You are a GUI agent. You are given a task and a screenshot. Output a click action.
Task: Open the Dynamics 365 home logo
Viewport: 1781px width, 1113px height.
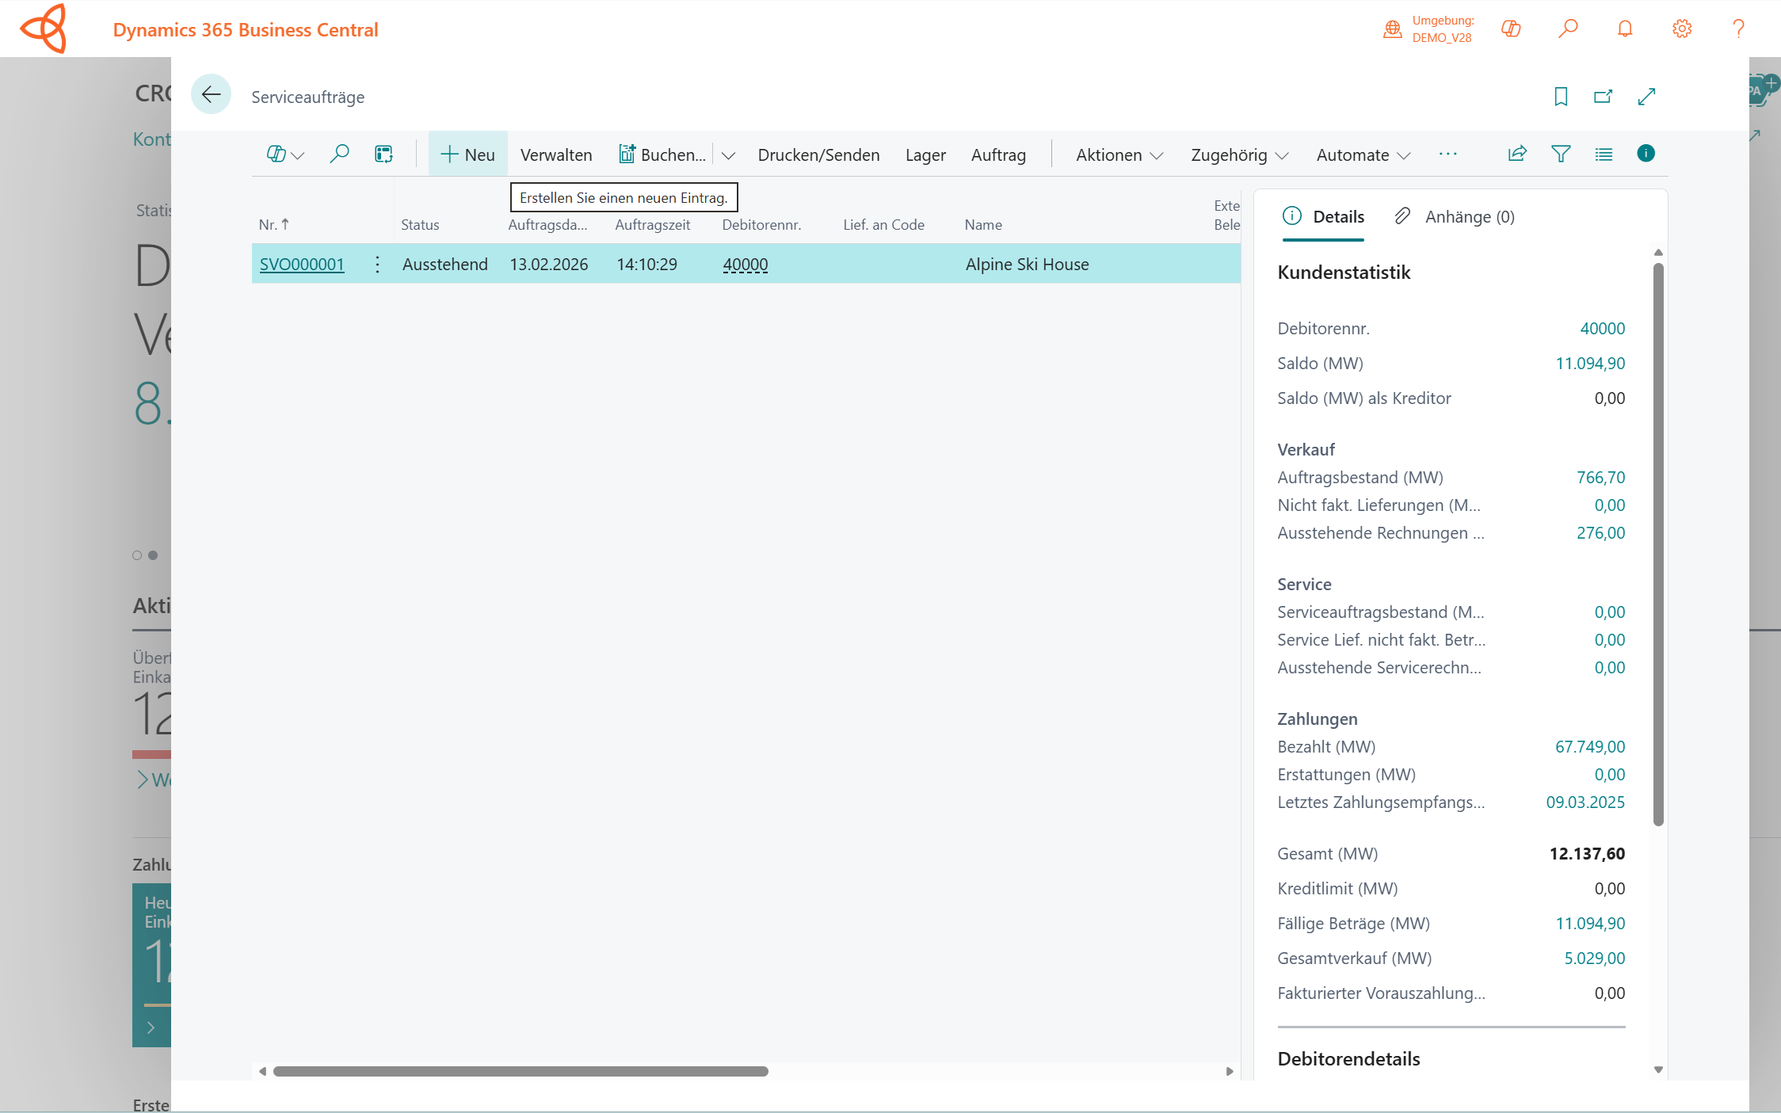pos(44,29)
